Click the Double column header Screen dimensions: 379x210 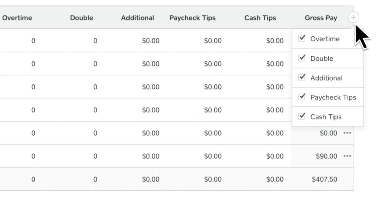tap(81, 18)
